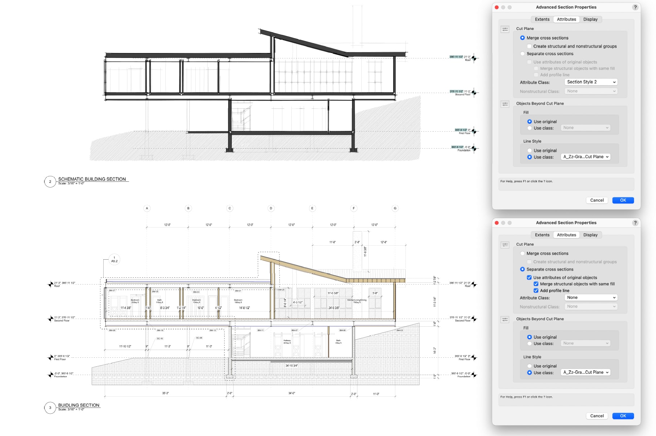Click Objects Beyond Cut Plane icon in upper dialog
Image resolution: width=656 pixels, height=436 pixels.
[x=505, y=104]
